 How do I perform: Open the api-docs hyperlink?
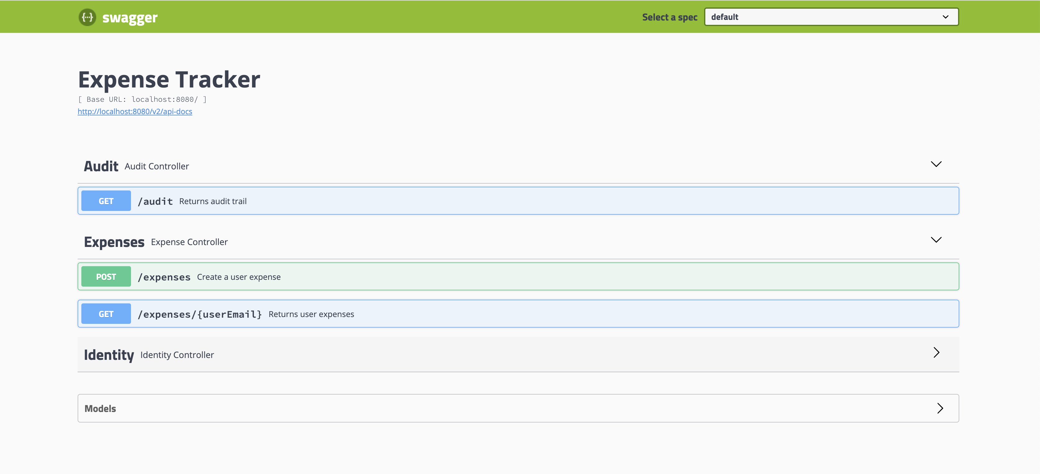(x=135, y=111)
